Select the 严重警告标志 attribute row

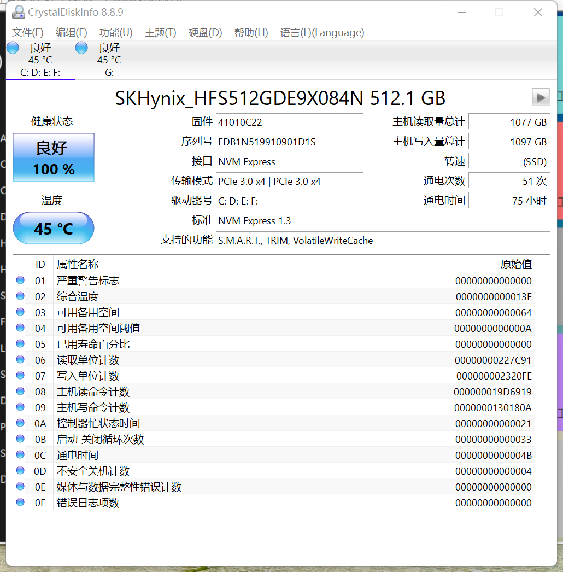pos(274,281)
